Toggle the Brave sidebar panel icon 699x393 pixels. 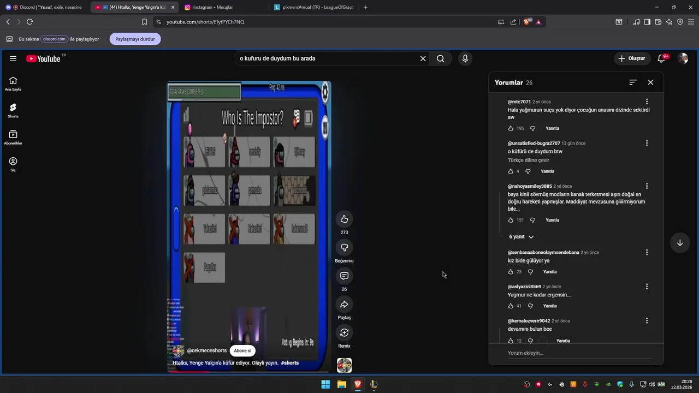pyautogui.click(x=647, y=22)
